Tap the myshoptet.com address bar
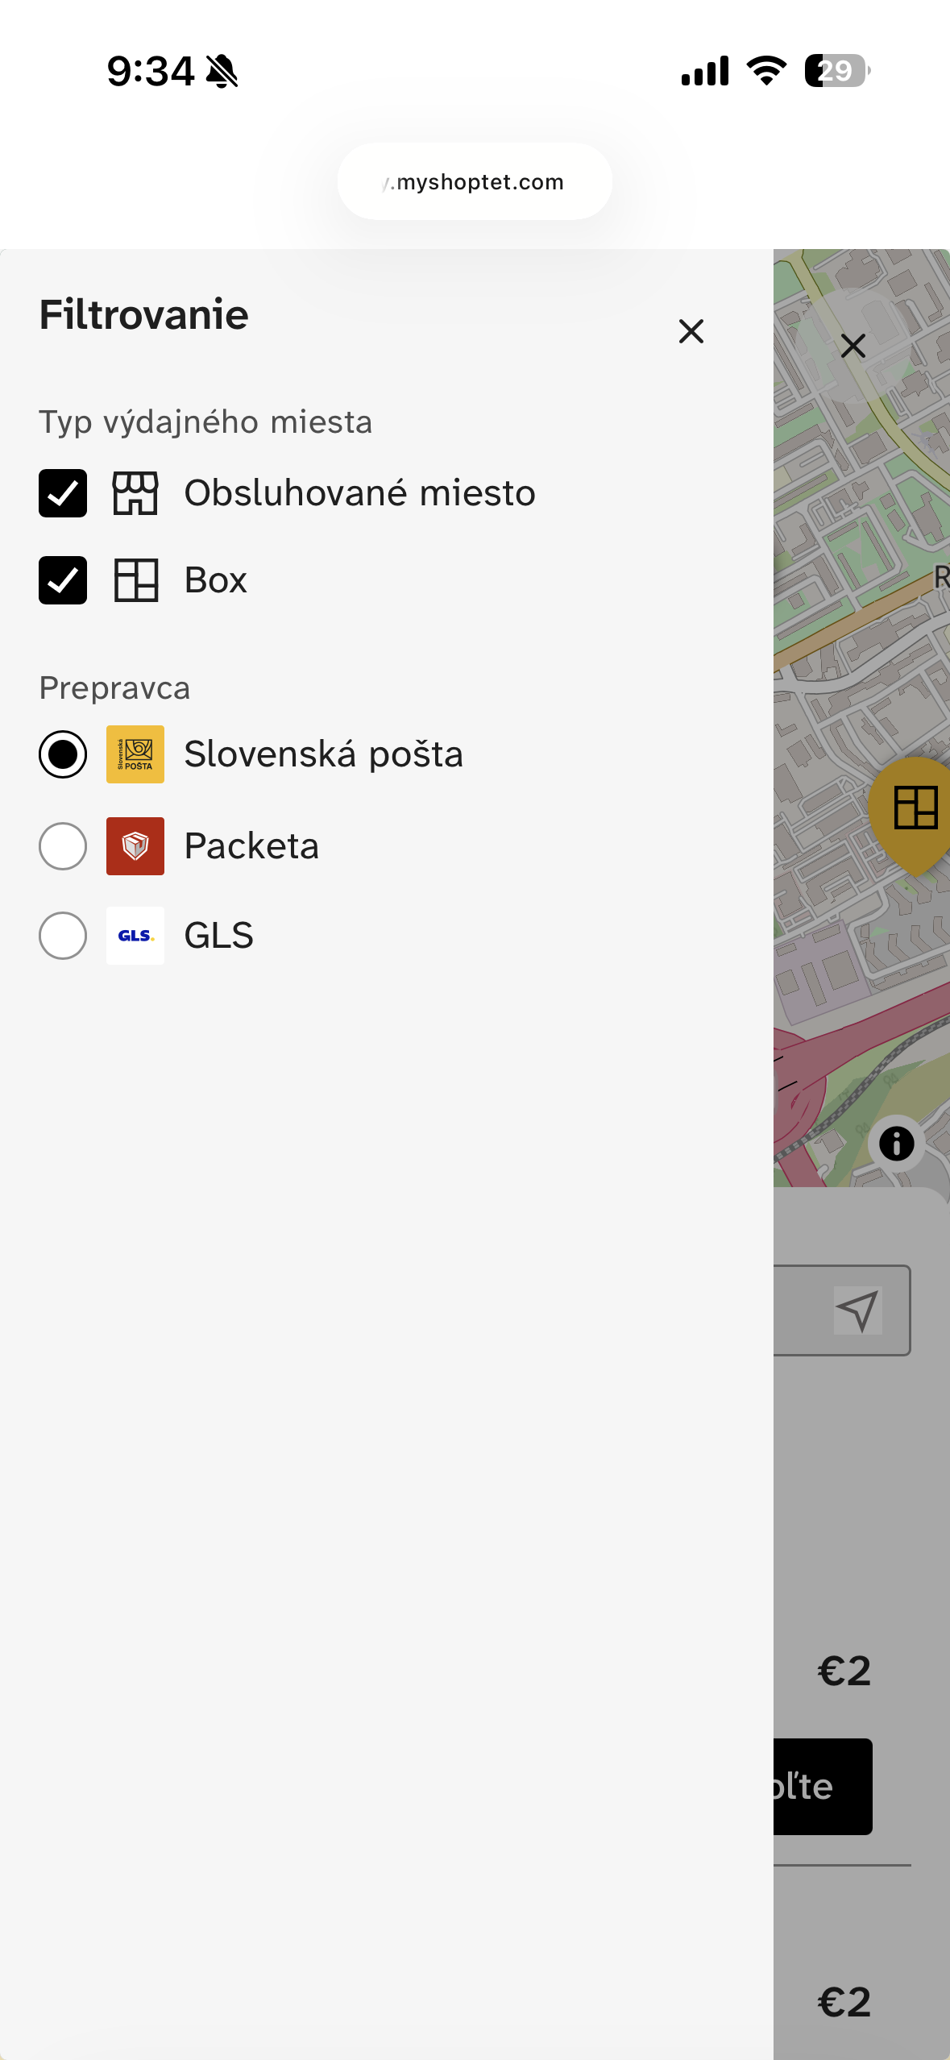 coord(475,182)
